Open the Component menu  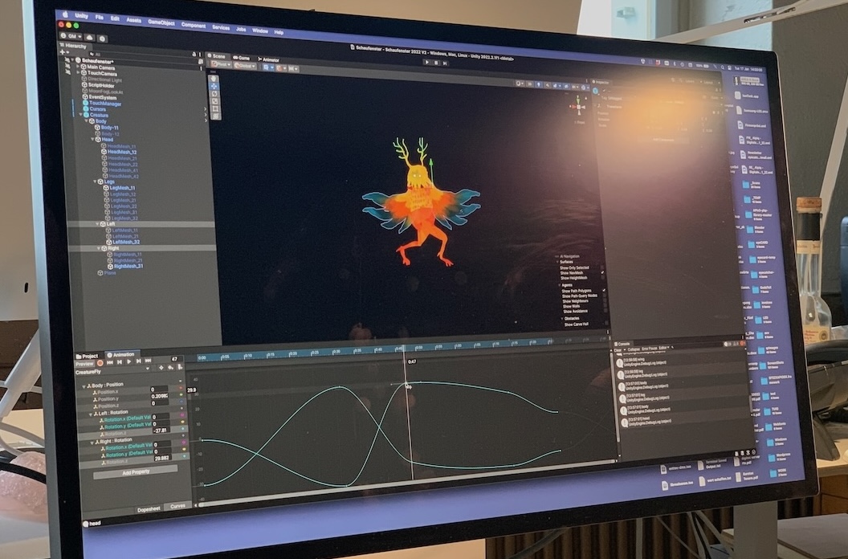(193, 26)
